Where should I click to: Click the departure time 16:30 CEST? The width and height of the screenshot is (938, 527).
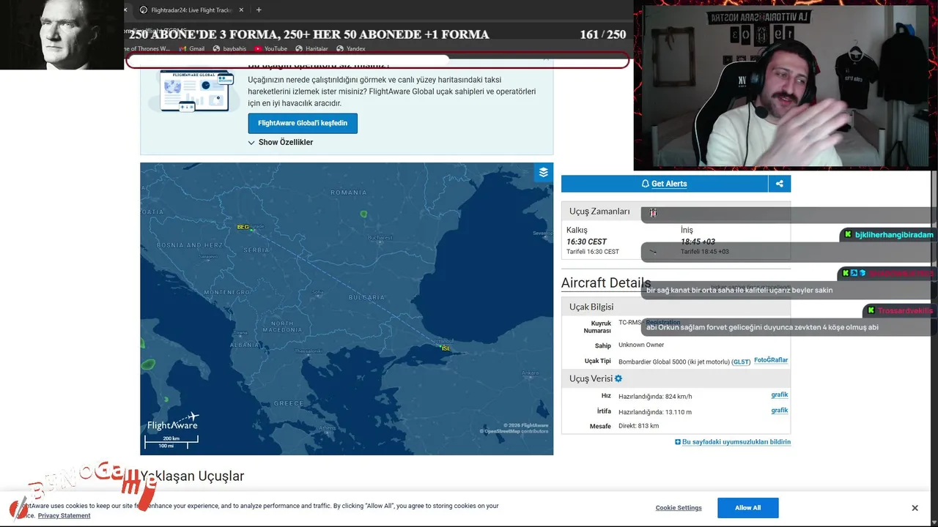click(586, 242)
